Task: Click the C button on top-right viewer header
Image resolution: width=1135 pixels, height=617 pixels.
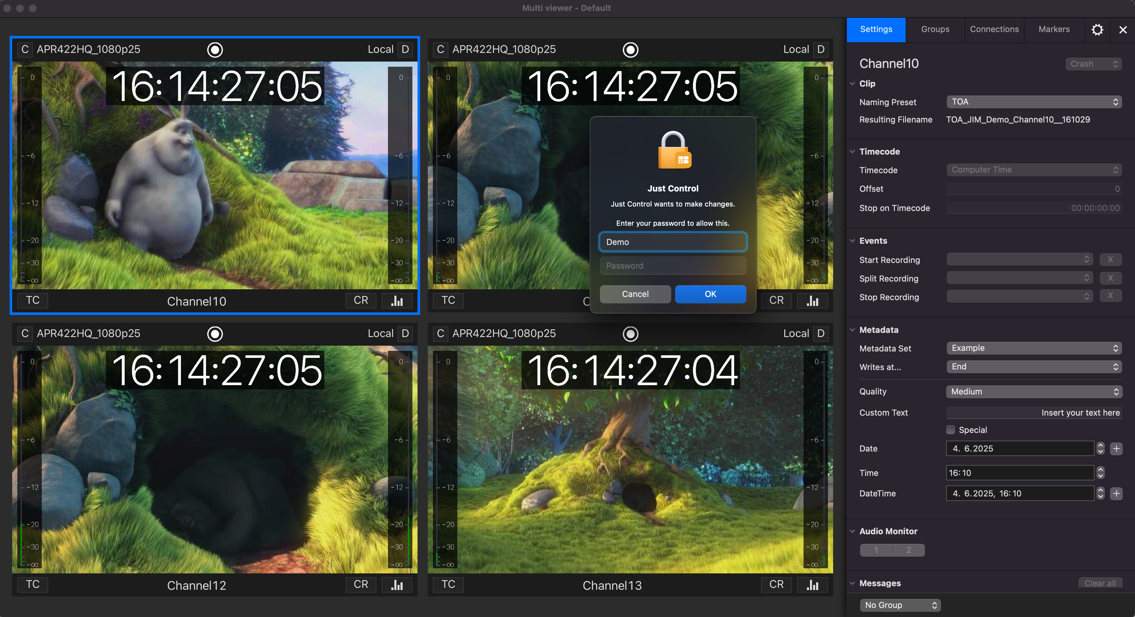Action: [441, 49]
